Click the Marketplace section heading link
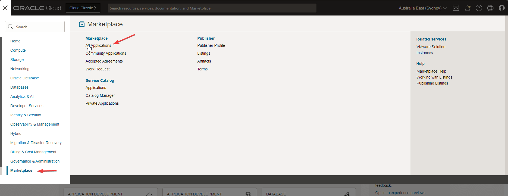The image size is (508, 196). coord(96,38)
